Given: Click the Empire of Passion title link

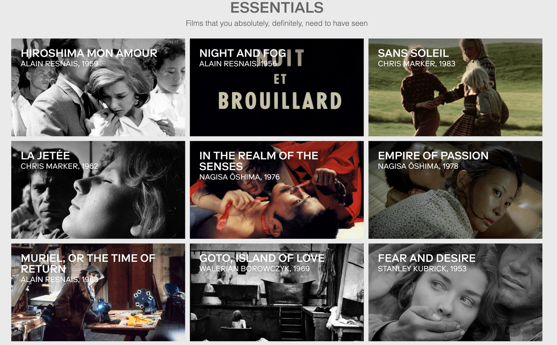Looking at the screenshot, I should 433,156.
